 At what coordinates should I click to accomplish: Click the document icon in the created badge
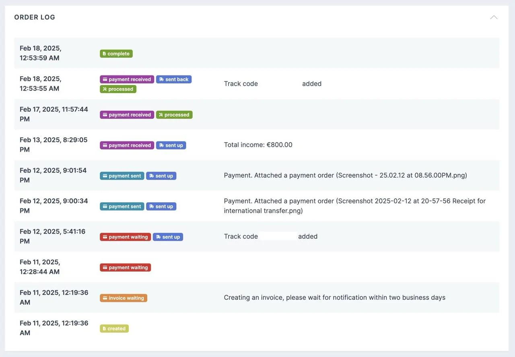pyautogui.click(x=104, y=329)
